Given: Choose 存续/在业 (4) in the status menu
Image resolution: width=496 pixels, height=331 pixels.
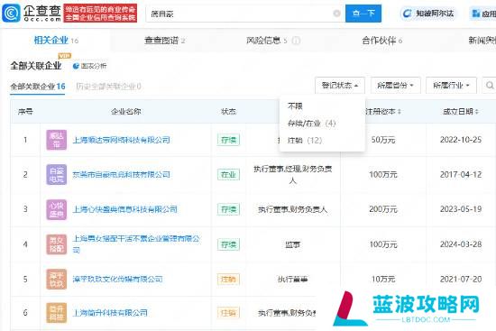Looking at the screenshot, I should (312, 123).
